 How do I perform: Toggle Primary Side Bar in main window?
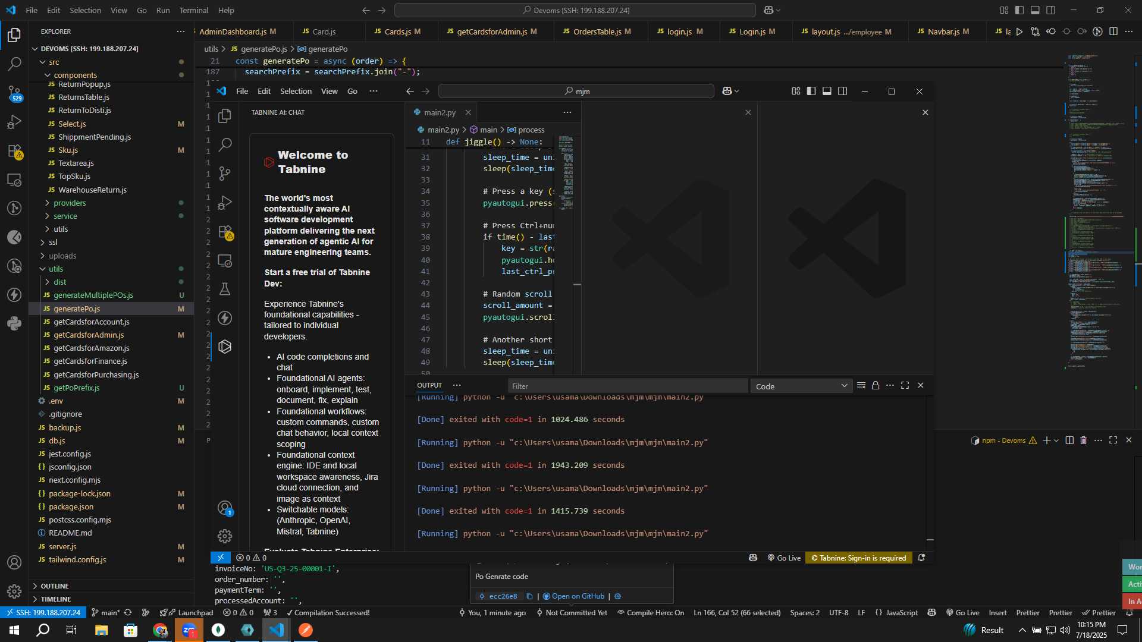[x=1019, y=10]
